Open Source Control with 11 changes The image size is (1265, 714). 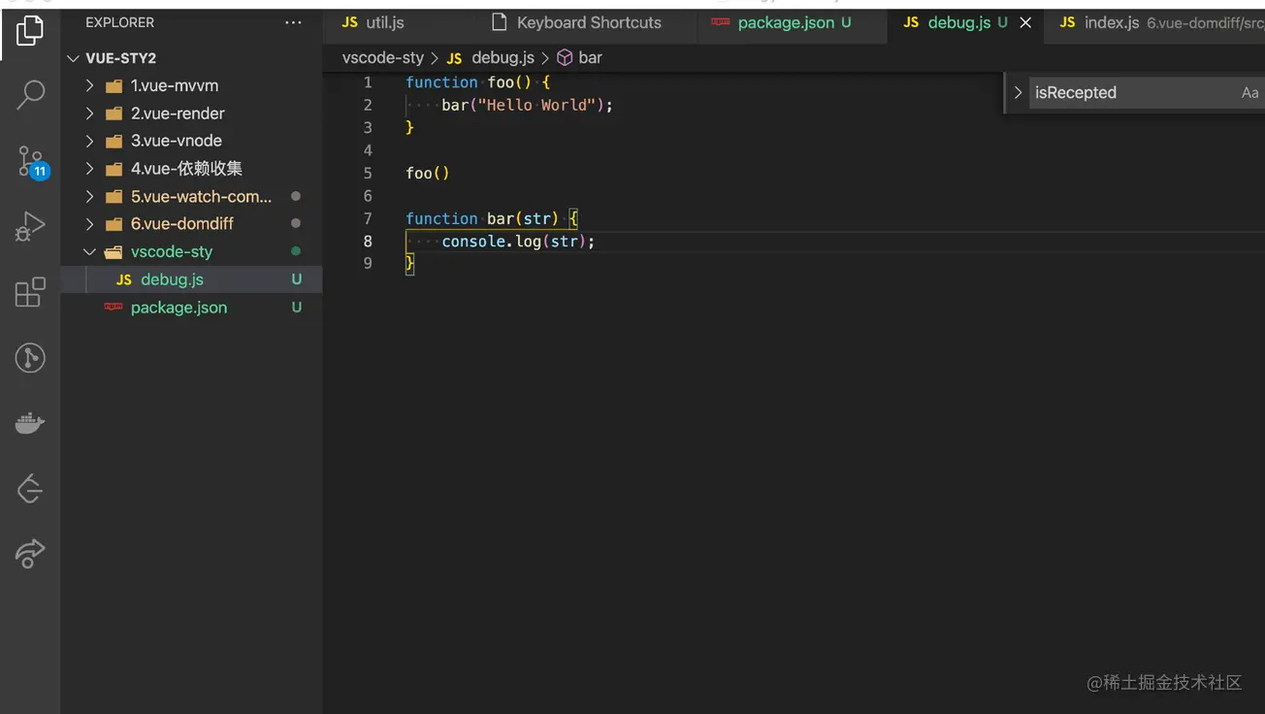(30, 161)
